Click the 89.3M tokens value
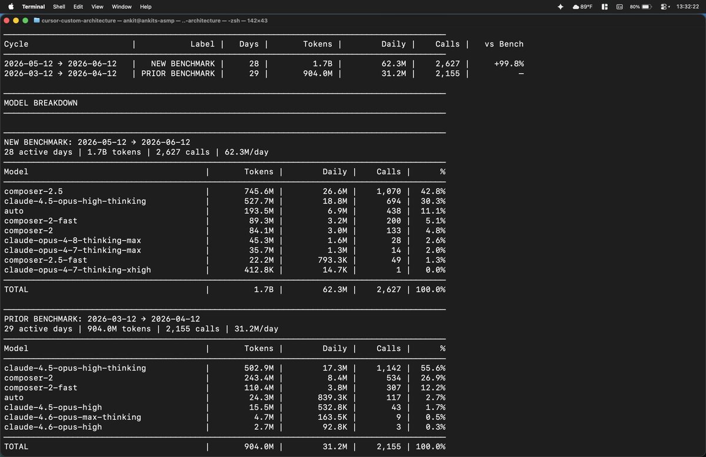The width and height of the screenshot is (706, 457). (261, 221)
